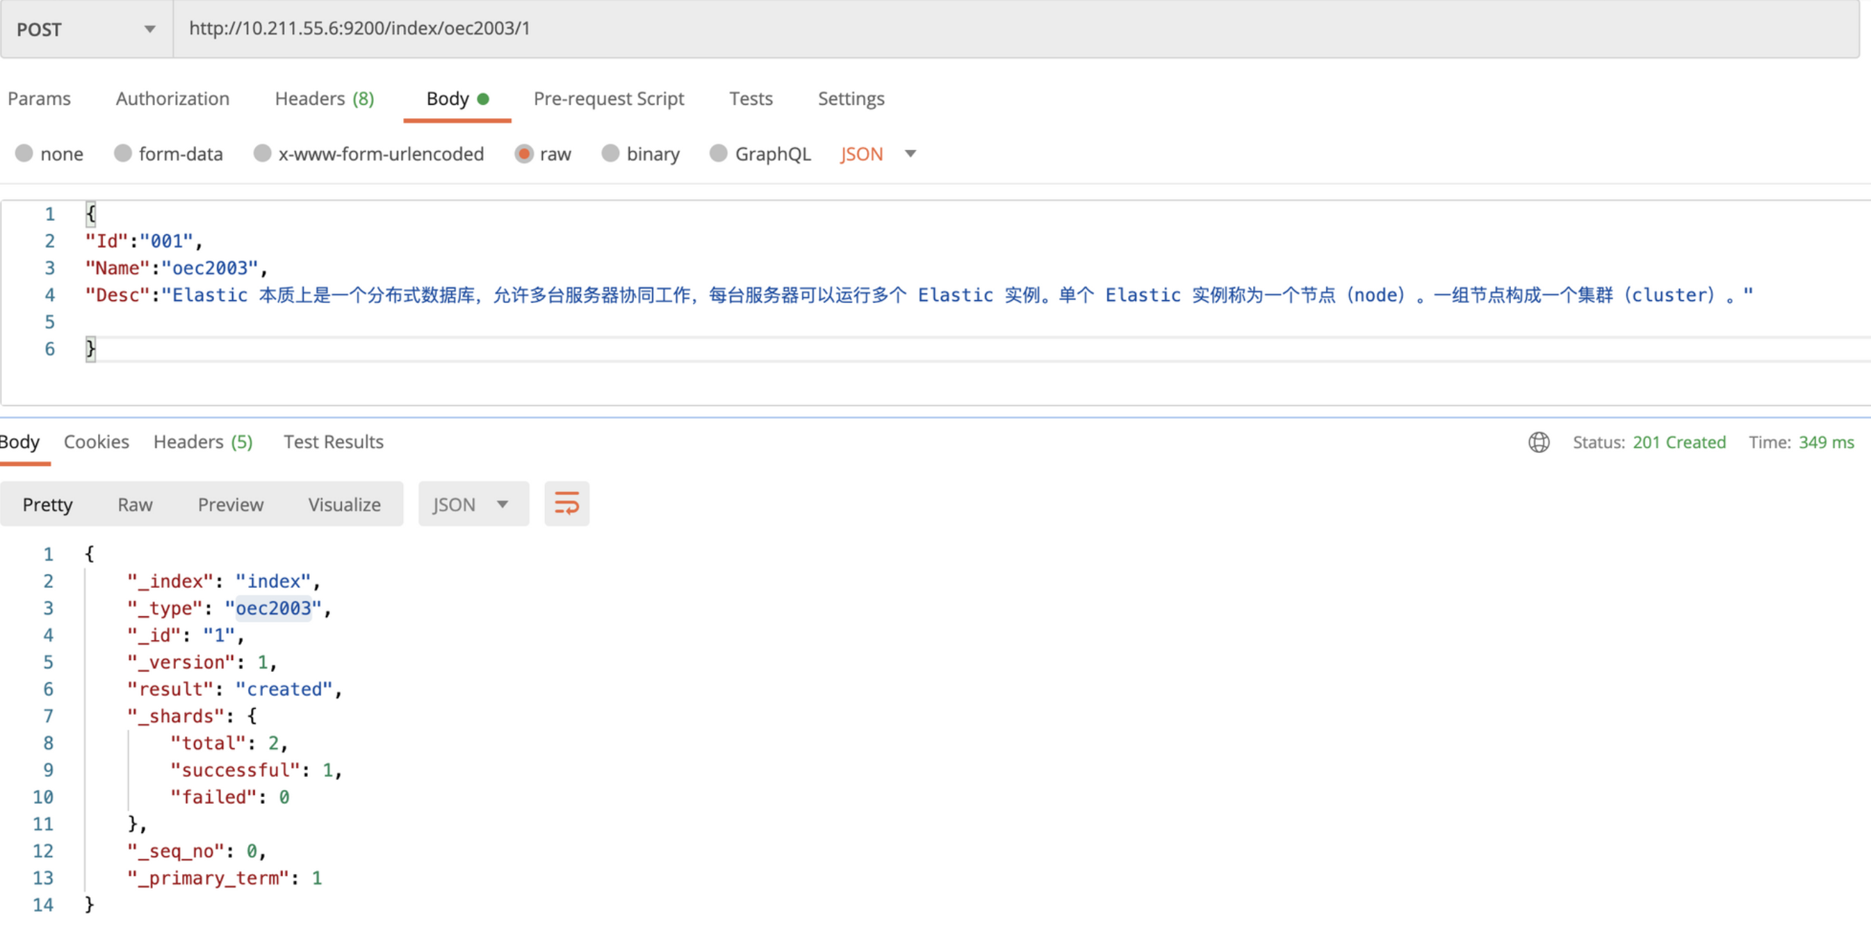Select the form-data radio option
Screen dimensions: 1871x938
[x=123, y=154]
